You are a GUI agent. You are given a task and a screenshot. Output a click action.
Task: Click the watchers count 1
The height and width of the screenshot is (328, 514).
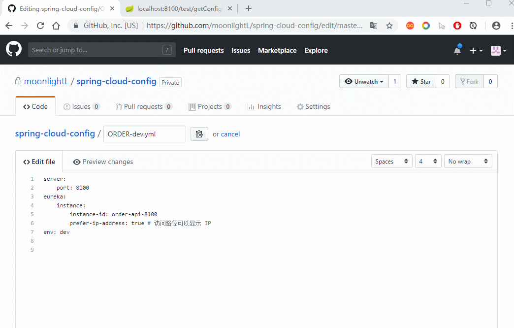tap(395, 81)
